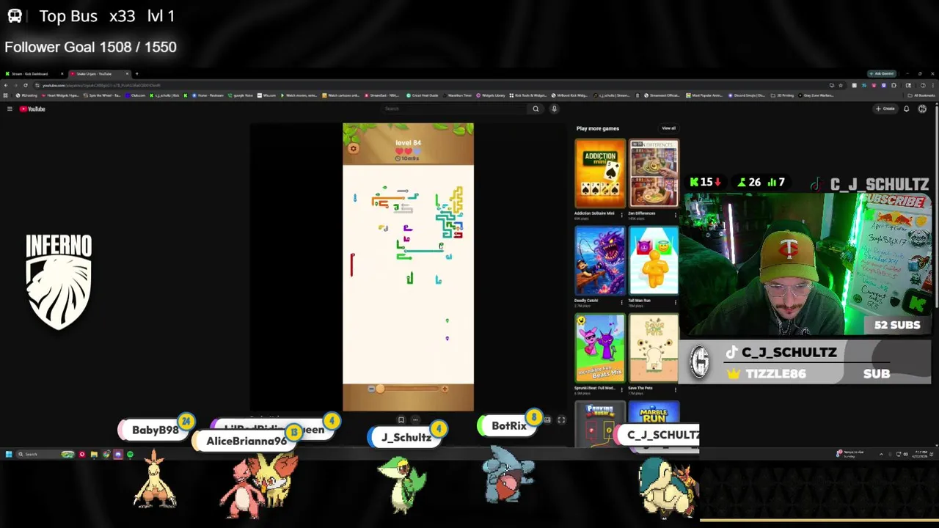The height and width of the screenshot is (528, 939).
Task: Open Addiction Solitaire Mini game thumbnail
Action: tap(600, 173)
